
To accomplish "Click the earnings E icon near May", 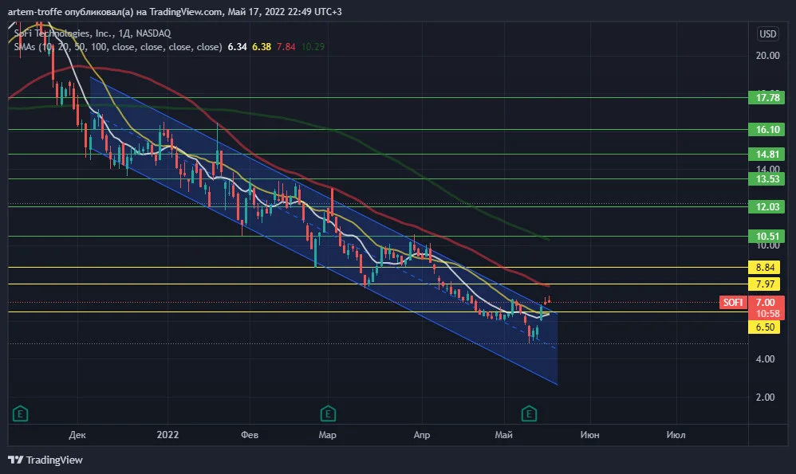I will (x=529, y=413).
